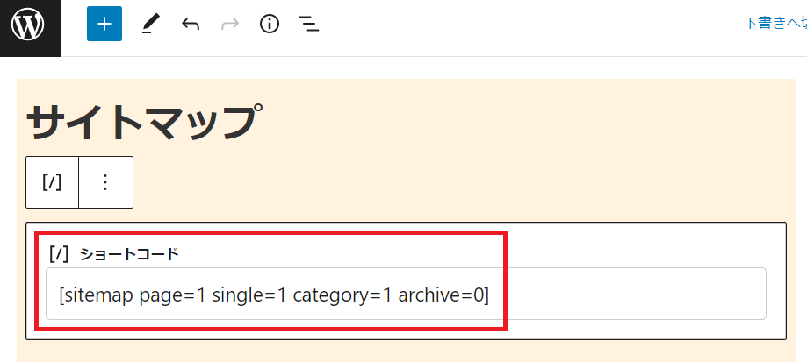Image resolution: width=807 pixels, height=362 pixels.
Task: Click the 下書きへ切り替え link
Action: click(775, 23)
